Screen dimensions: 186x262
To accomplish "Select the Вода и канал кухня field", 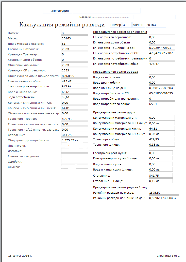I will click(161, 164).
